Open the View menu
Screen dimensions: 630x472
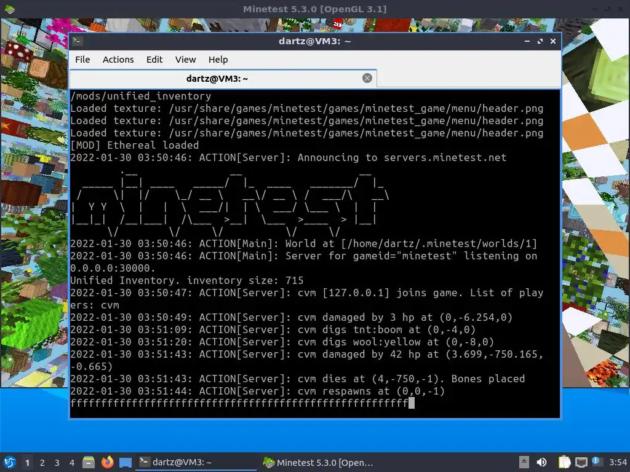(x=185, y=60)
